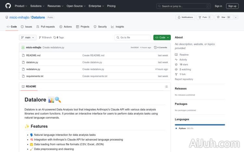Image resolution: width=244 pixels, height=152 pixels.
Task: Switch to the Pull requests tab
Action: click(x=46, y=27)
